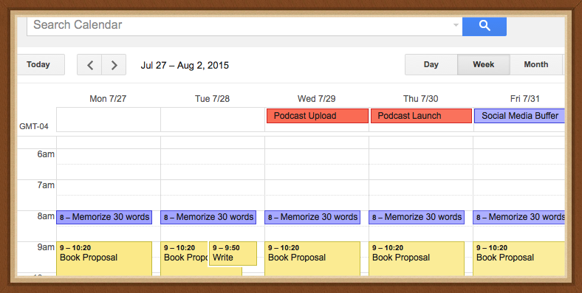Go to previous week arrow

[x=89, y=65]
